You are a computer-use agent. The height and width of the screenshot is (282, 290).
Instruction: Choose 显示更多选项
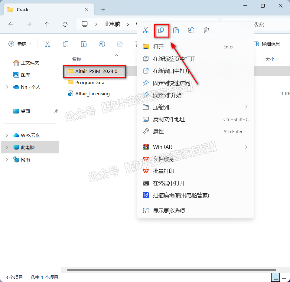pos(195,211)
